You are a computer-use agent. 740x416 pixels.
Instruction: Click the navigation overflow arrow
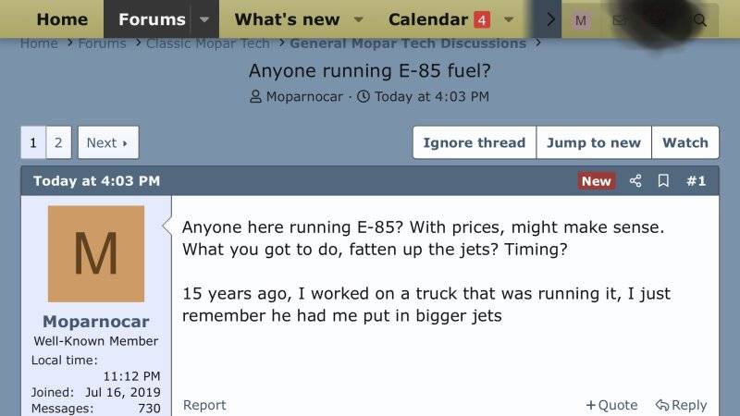[549, 19]
